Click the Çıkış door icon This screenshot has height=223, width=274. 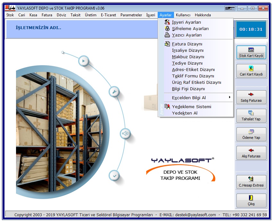point(251,198)
